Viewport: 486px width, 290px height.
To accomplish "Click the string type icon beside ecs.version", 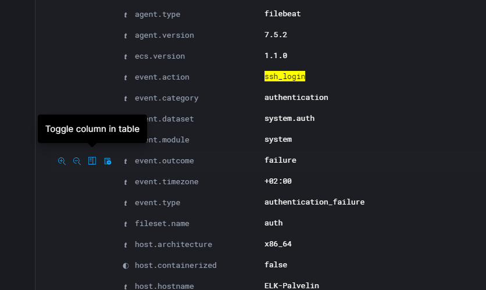I will [x=126, y=56].
